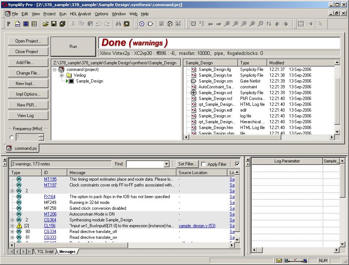Open RTL view with circled plus icon

tap(142, 24)
